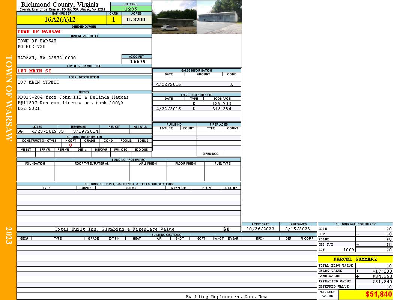Click the card number 1
Viewport: 394px width, 300px height.
coord(114,20)
